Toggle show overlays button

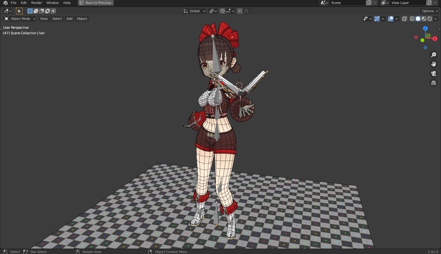point(391,19)
